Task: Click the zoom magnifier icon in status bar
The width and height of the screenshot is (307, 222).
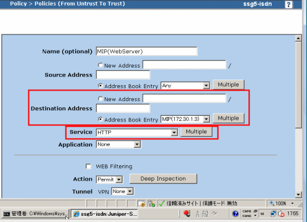Action: [272, 203]
